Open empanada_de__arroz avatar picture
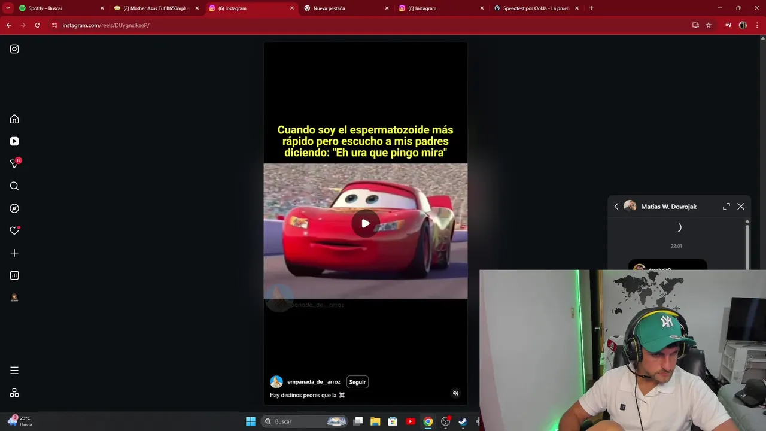The height and width of the screenshot is (431, 766). point(276,382)
